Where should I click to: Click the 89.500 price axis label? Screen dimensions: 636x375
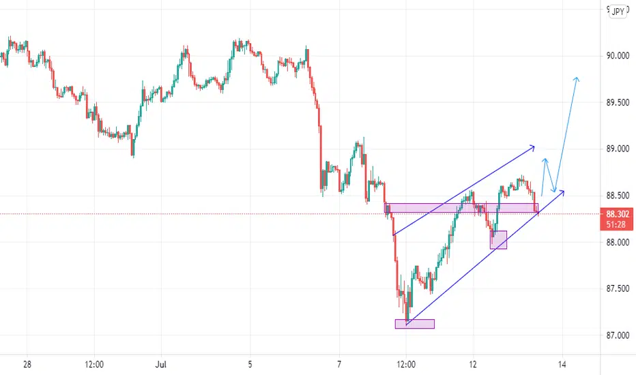pyautogui.click(x=618, y=102)
